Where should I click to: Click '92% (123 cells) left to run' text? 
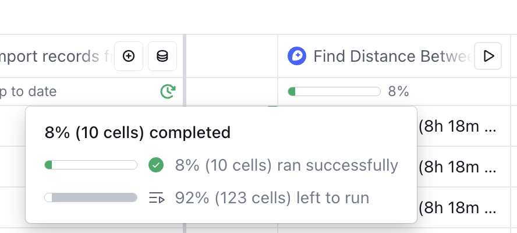click(272, 198)
